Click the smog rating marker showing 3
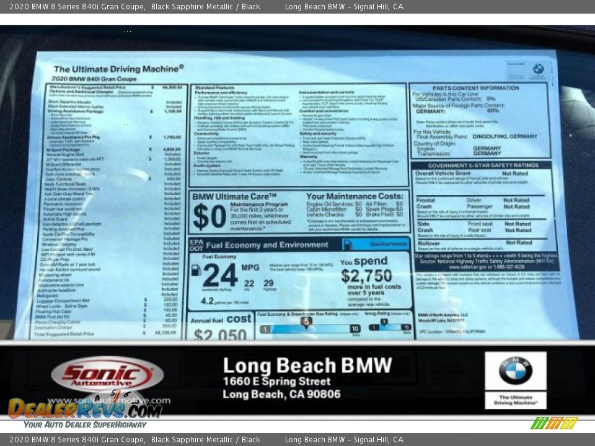 click(384, 323)
